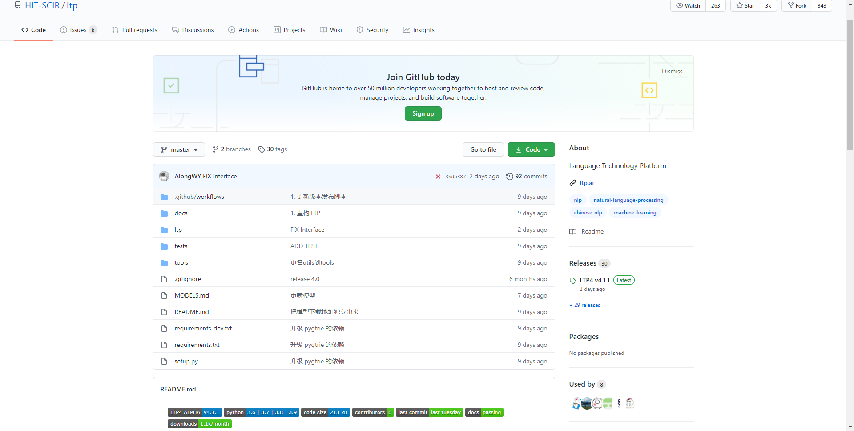Click the 843 forks count
This screenshot has width=854, height=431.
pyautogui.click(x=822, y=5)
